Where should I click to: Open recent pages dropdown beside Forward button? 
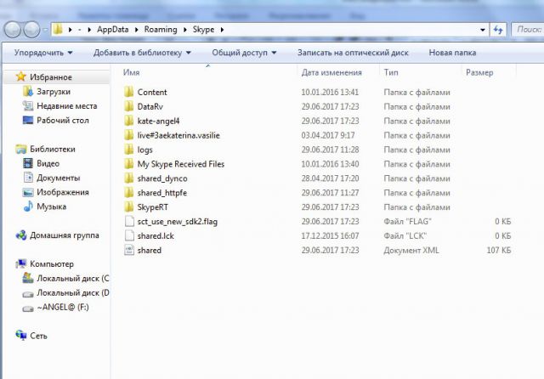point(45,30)
